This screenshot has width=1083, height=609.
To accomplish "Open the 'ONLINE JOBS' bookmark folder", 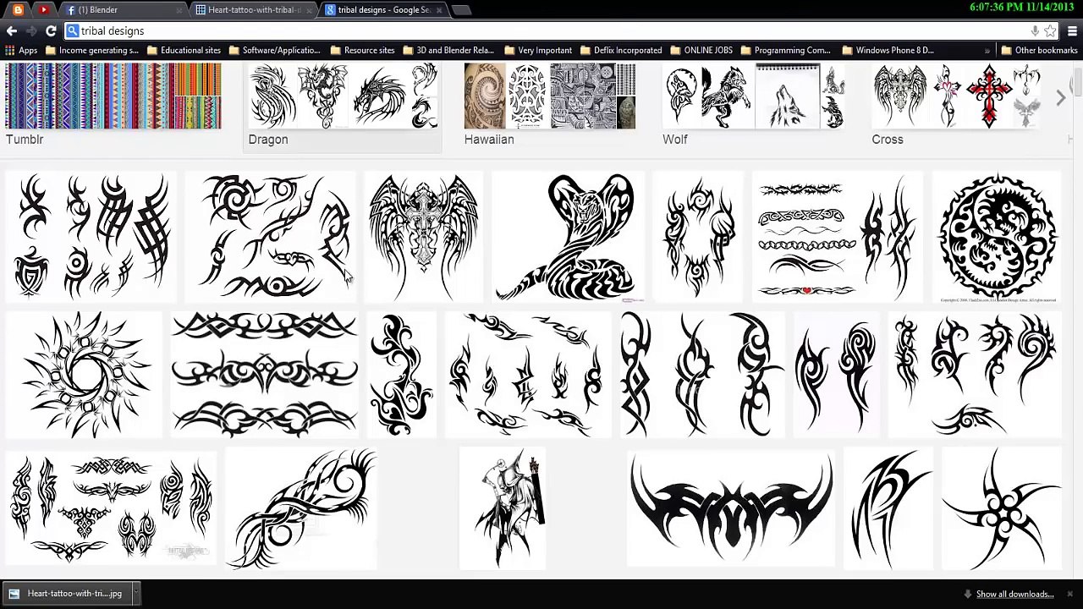I will point(701,51).
